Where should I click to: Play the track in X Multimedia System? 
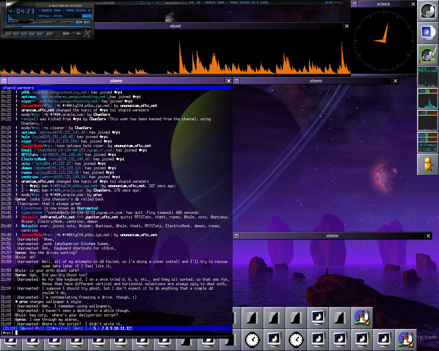click(17, 34)
